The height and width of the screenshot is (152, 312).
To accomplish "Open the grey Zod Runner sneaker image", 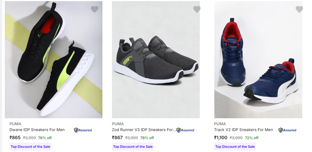I will pyautogui.click(x=156, y=60).
